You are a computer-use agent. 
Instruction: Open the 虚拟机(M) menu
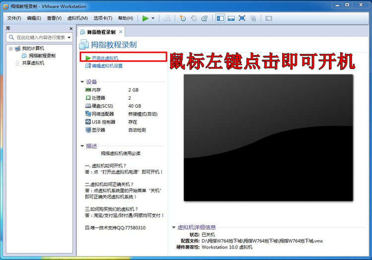coord(77,18)
